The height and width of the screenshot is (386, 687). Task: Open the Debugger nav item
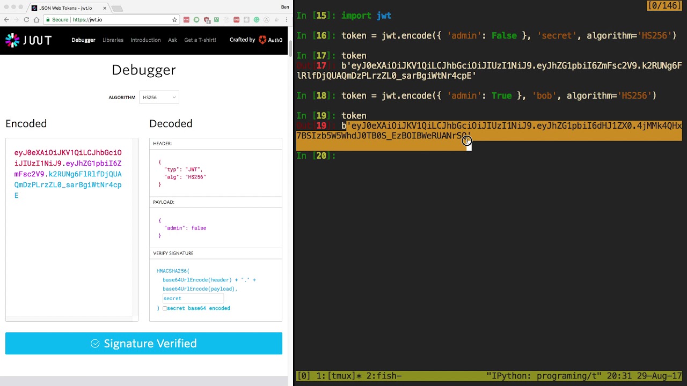click(x=83, y=40)
